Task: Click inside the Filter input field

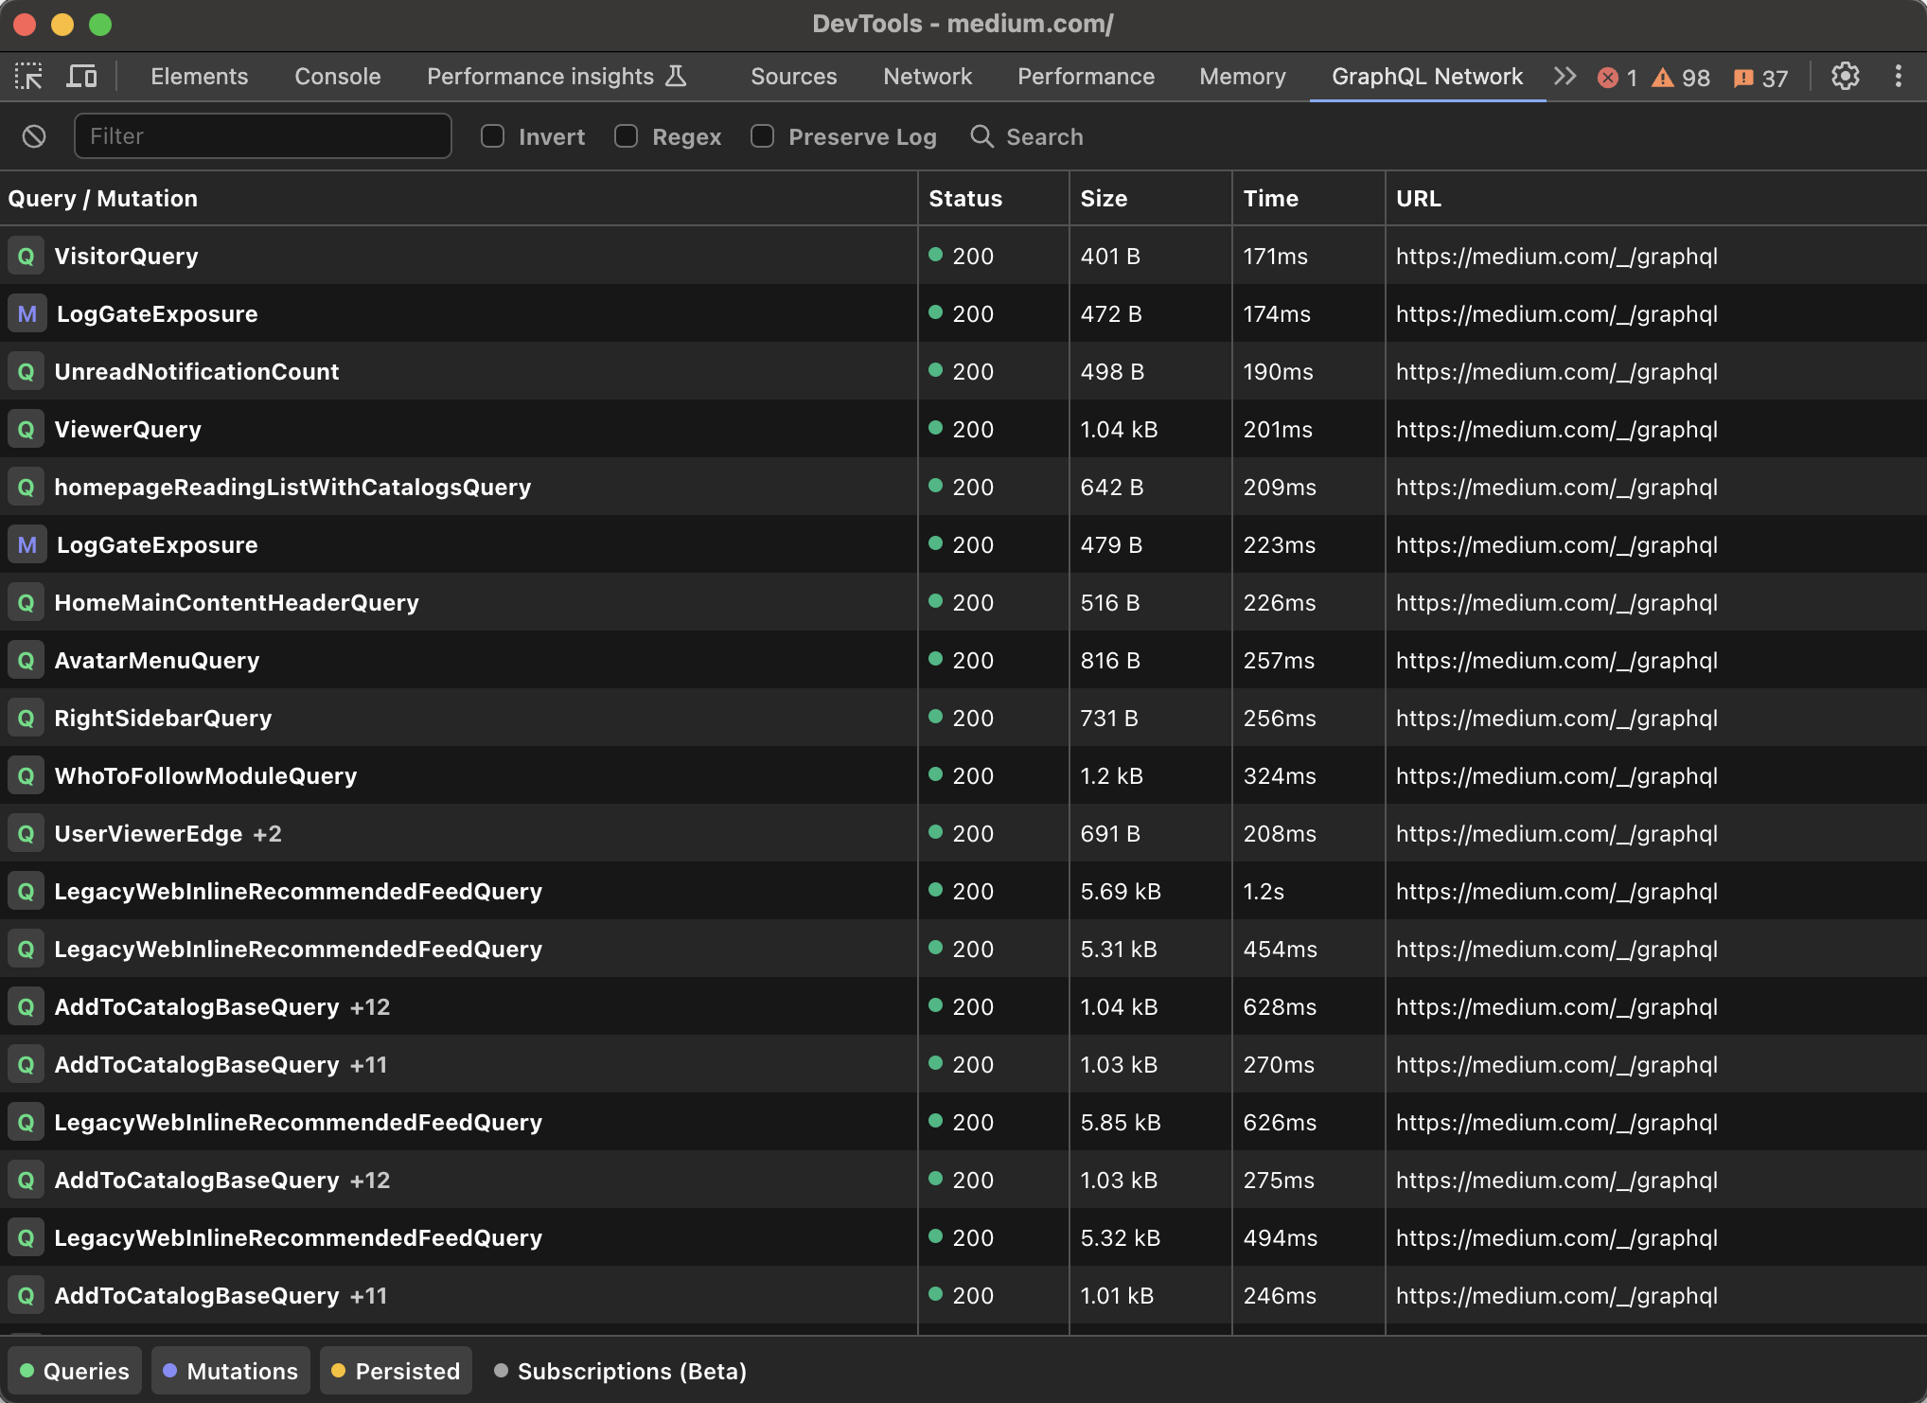Action: coord(263,136)
